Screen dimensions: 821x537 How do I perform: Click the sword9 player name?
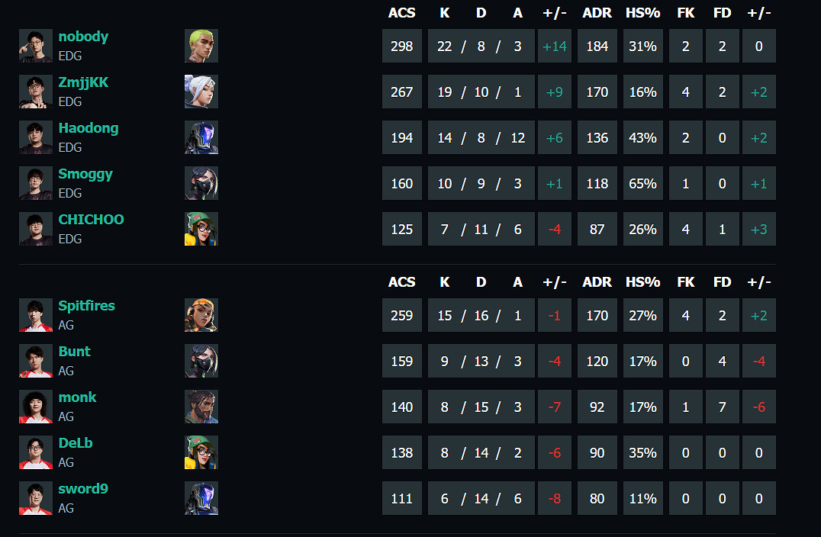(83, 488)
